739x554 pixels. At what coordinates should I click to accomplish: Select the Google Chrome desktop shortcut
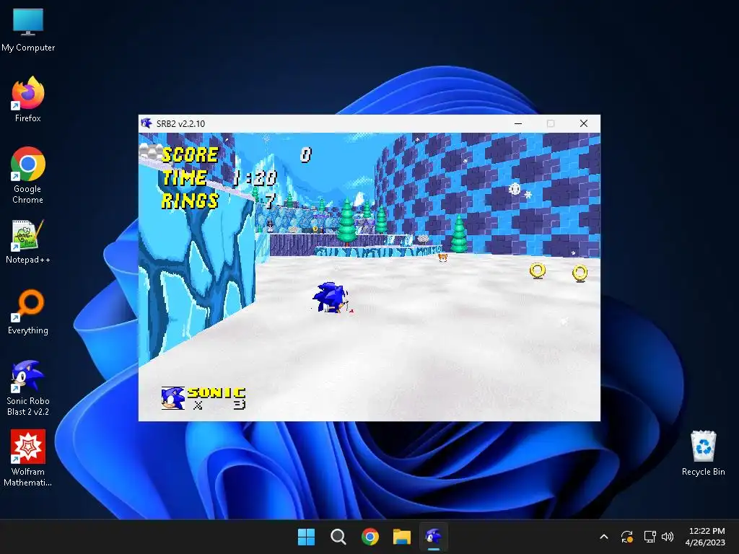point(28,175)
